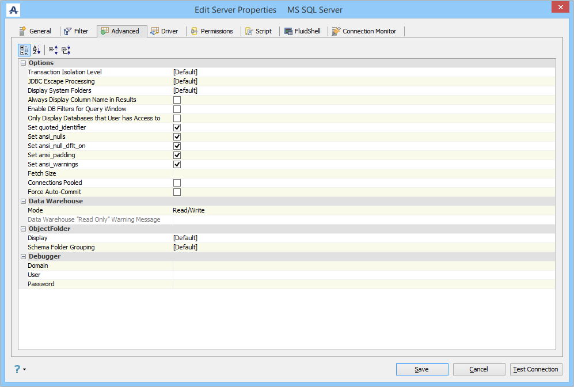Select the Transaction Isolation Level label
The height and width of the screenshot is (387, 574).
coord(65,72)
